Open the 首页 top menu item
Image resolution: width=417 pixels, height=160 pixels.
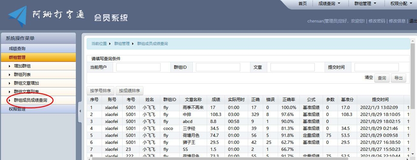click(303, 4)
